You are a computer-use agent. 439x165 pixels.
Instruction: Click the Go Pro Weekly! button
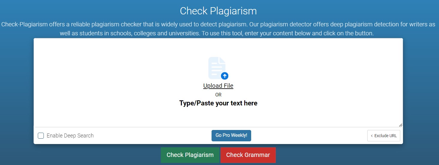click(x=231, y=135)
